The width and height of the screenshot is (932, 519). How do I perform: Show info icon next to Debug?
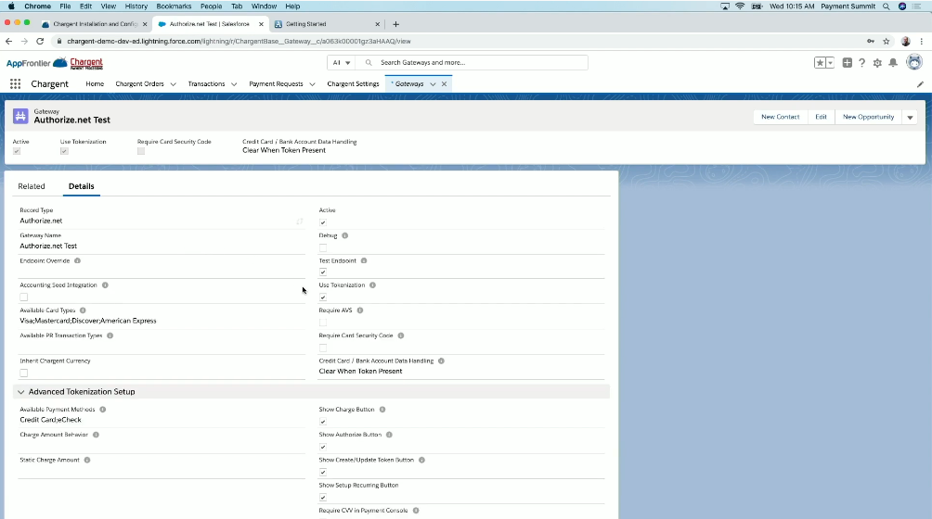[344, 235]
